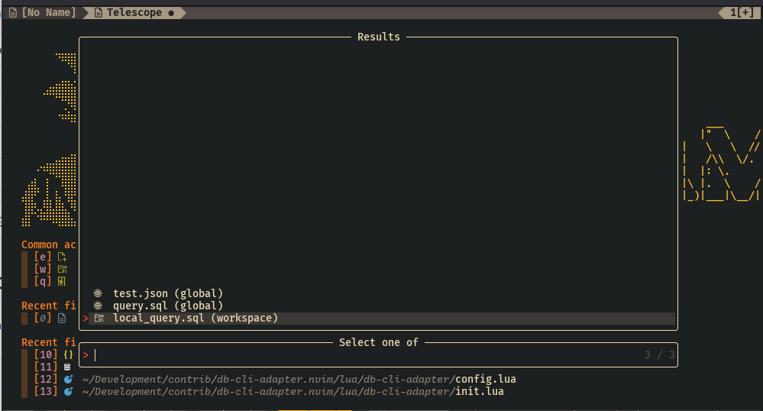763x411 pixels.
Task: Click the new-file icon next to [e]
Action: click(63, 257)
